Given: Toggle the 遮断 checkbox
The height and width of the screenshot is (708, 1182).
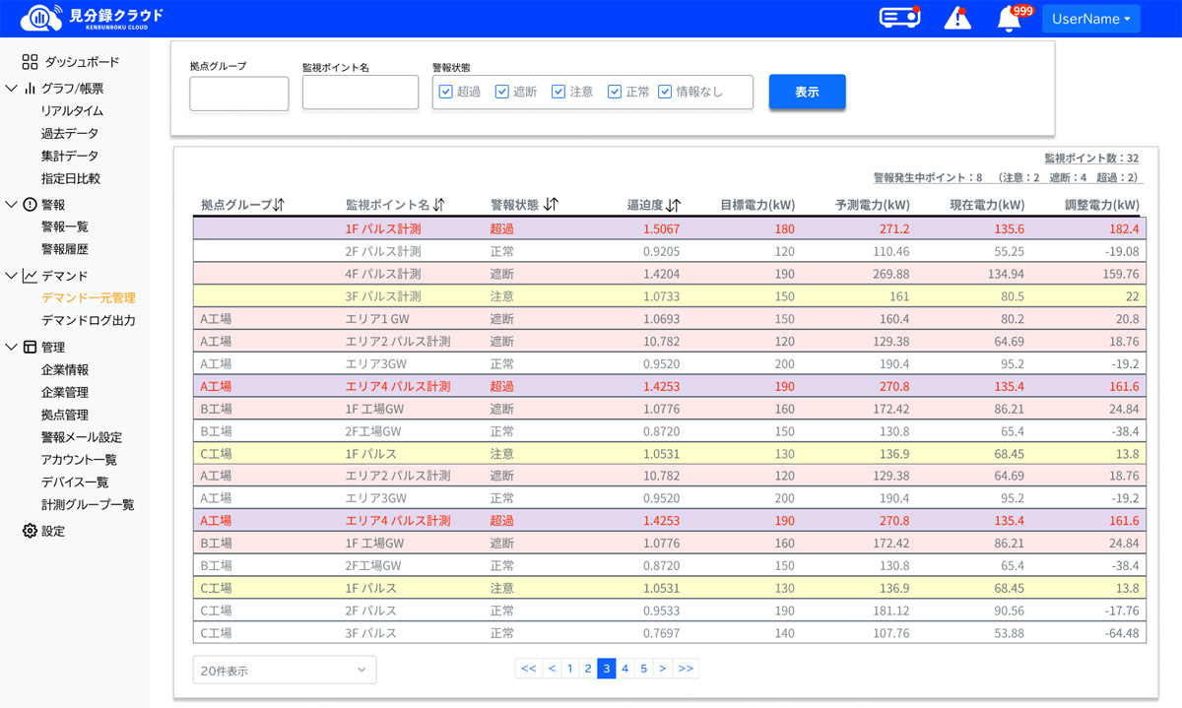Looking at the screenshot, I should tap(502, 92).
